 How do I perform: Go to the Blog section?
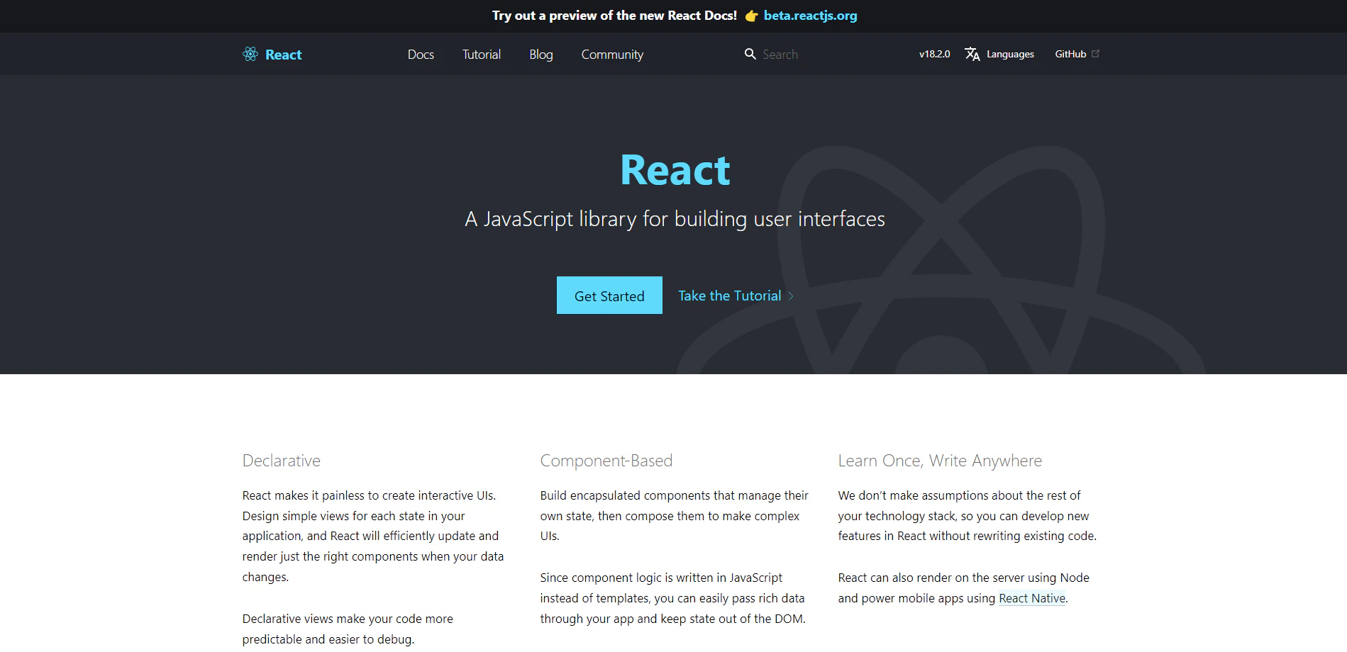coord(541,55)
